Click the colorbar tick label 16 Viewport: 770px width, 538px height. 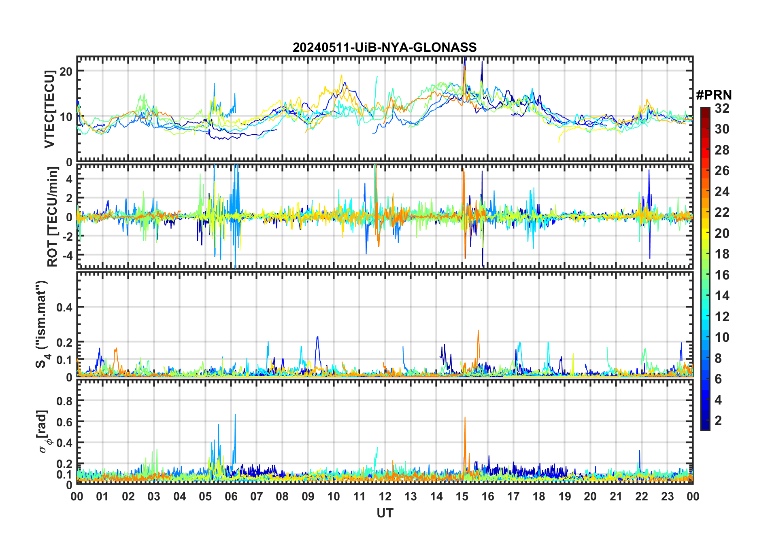[x=722, y=275]
